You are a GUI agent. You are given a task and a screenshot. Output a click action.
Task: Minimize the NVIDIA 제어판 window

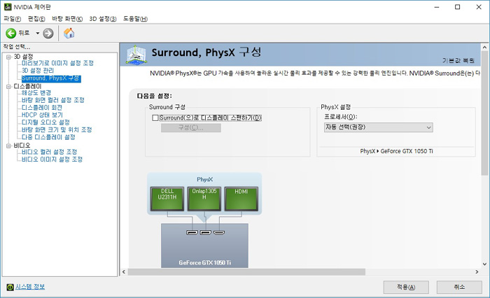pyautogui.click(x=437, y=7)
